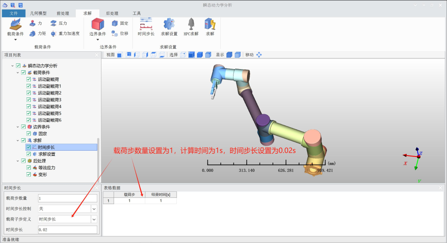The width and height of the screenshot is (447, 243).
Task: Click the 时间步长 value field 0.02
Action: tap(67, 230)
